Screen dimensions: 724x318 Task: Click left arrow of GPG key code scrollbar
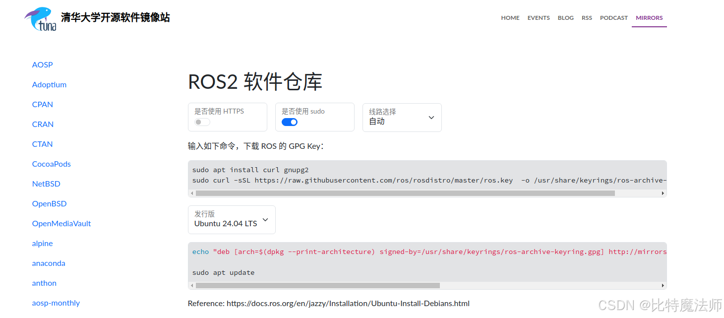(x=192, y=193)
